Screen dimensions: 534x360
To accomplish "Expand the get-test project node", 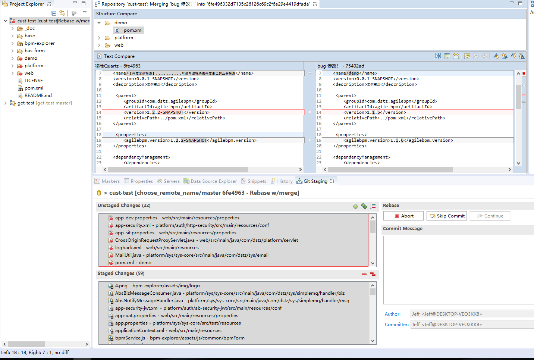I will pos(5,103).
